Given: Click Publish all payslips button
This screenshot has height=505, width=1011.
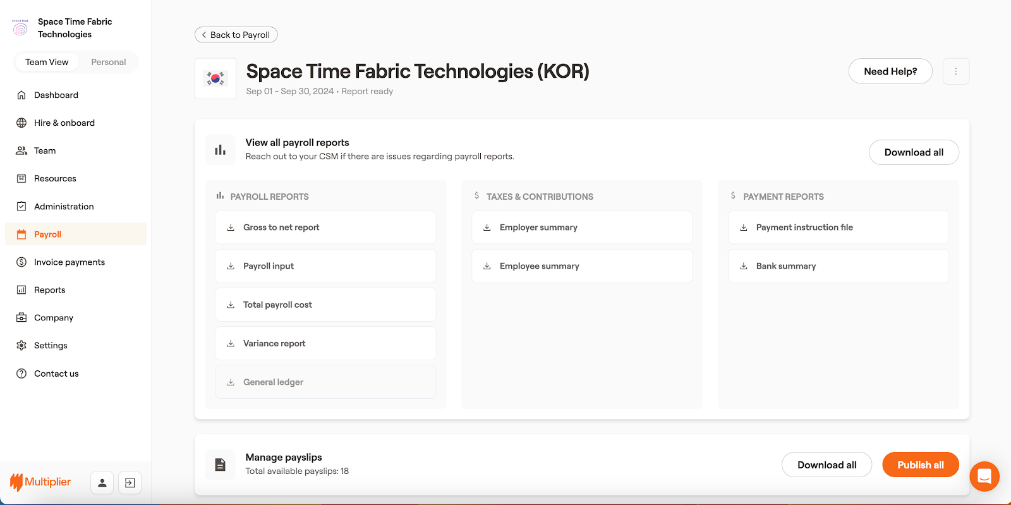Looking at the screenshot, I should (921, 465).
